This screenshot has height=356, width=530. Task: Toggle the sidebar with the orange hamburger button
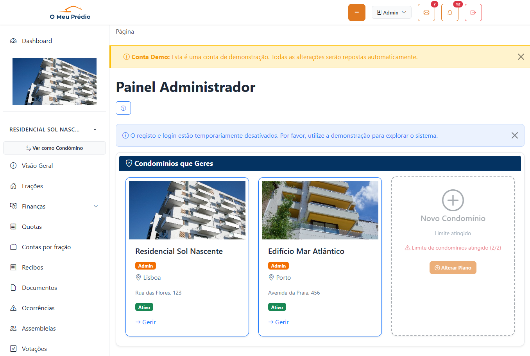(x=356, y=12)
